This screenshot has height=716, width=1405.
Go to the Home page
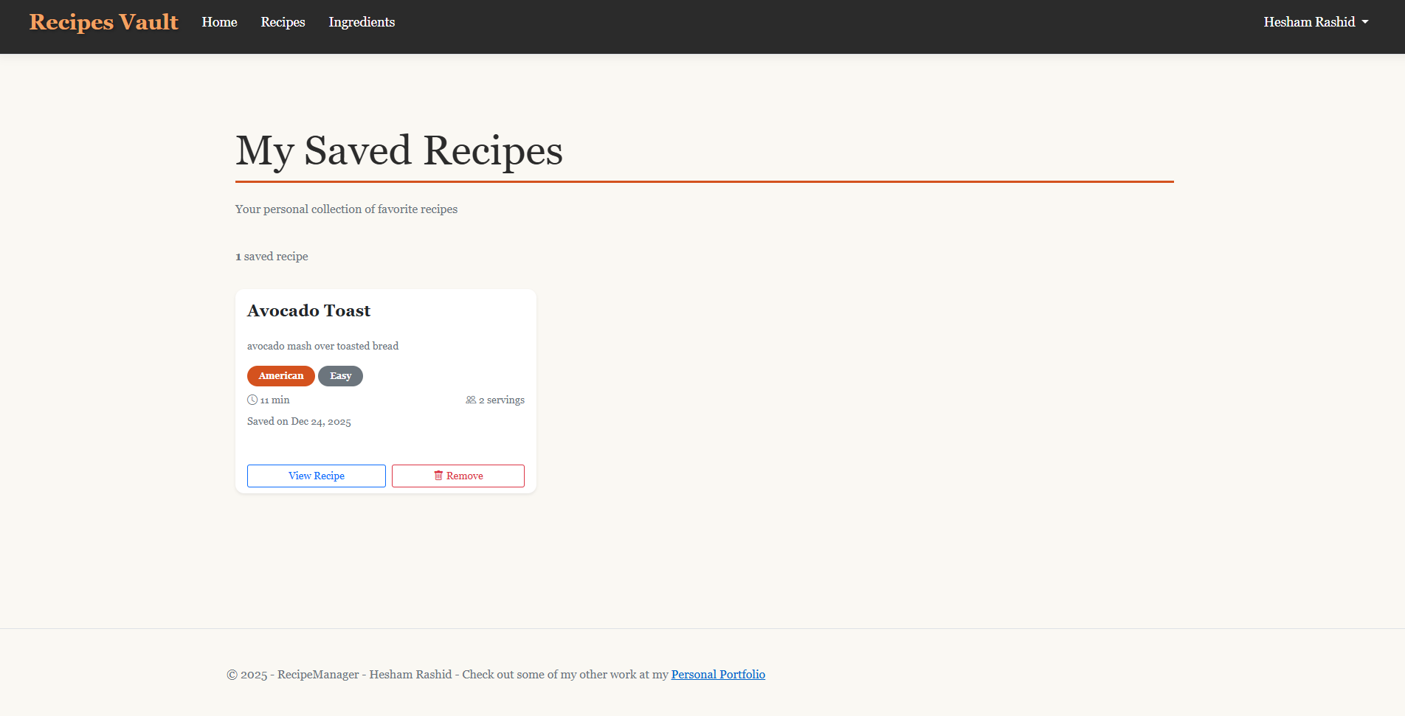[x=219, y=22]
